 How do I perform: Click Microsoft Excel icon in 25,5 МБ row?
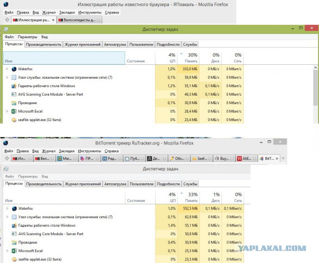(x=14, y=251)
